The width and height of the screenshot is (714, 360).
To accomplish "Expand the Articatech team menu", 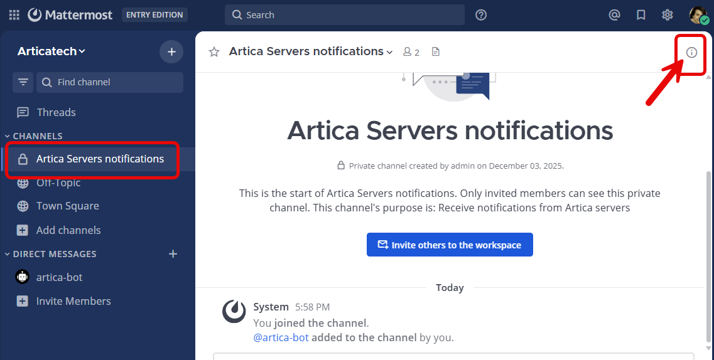I will 51,51.
